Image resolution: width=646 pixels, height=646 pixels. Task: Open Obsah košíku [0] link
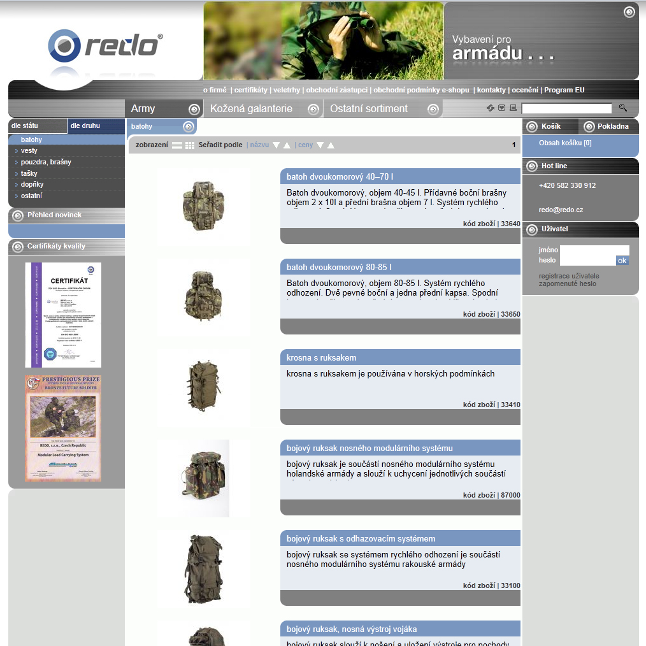[565, 143]
